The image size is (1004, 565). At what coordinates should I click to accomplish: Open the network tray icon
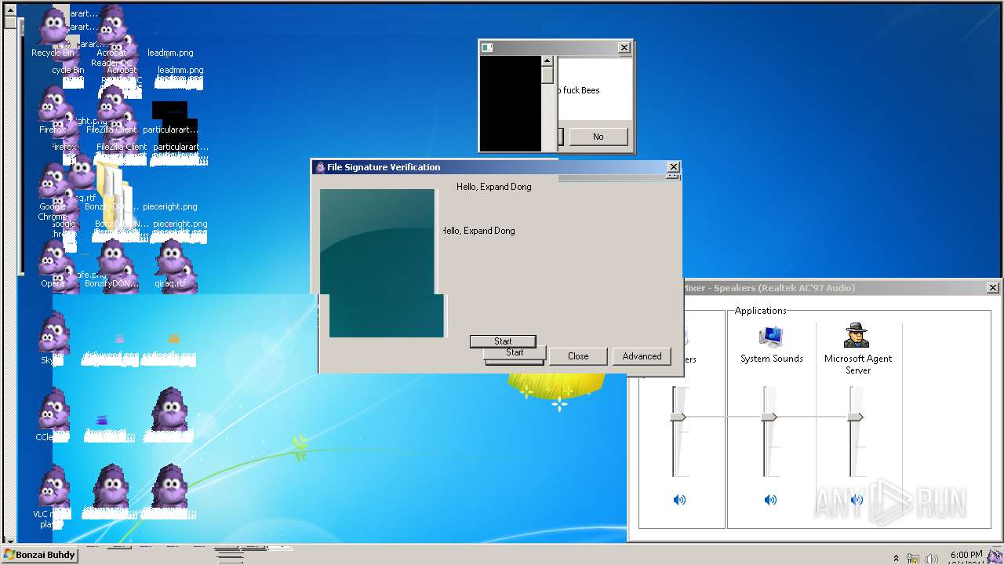click(x=913, y=558)
